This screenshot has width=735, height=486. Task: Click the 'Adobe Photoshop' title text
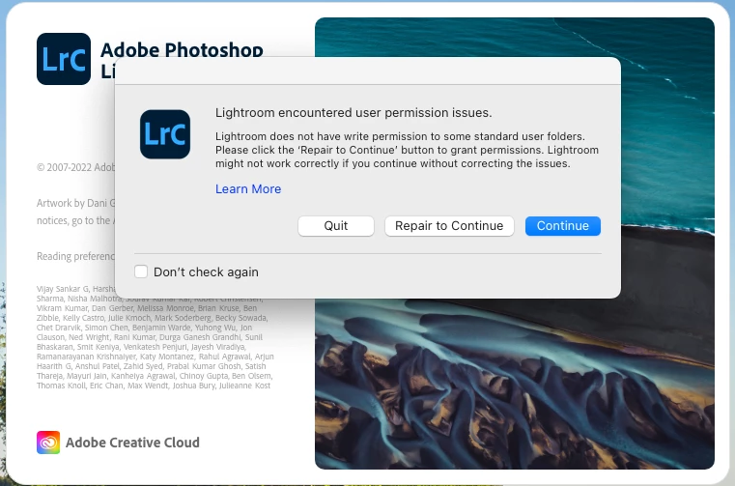[x=182, y=49]
